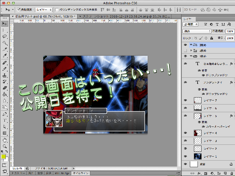This screenshot has width=235, height=176.
Task: Change screen mode at toolbox bottom
Action: 4,171
